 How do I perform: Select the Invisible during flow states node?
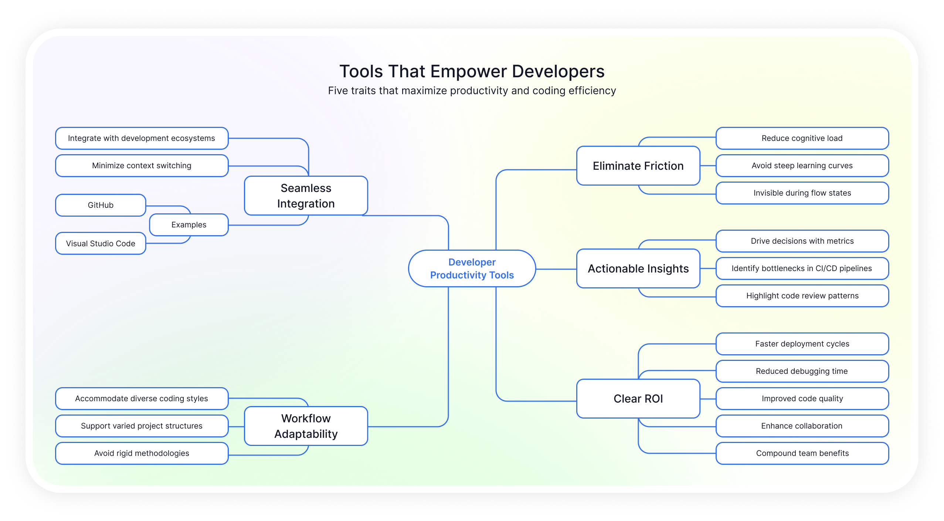(x=802, y=193)
